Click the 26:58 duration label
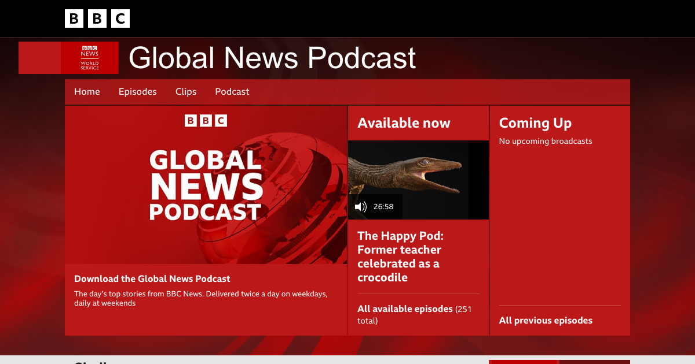695x364 pixels. click(383, 206)
